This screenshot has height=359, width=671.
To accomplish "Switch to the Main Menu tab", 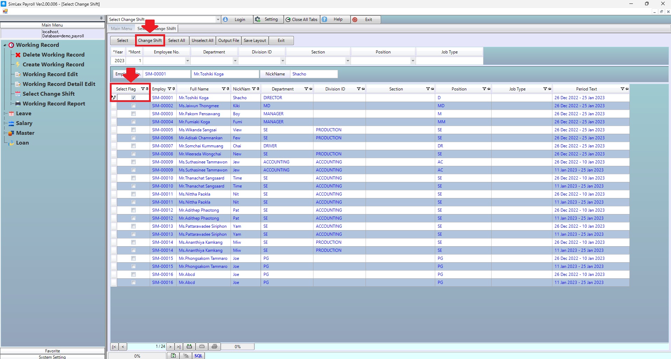I will [x=121, y=29].
